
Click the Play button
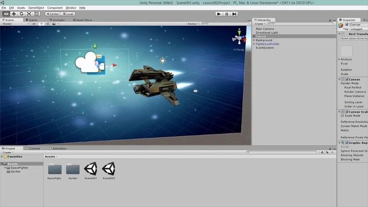[x=218, y=14]
